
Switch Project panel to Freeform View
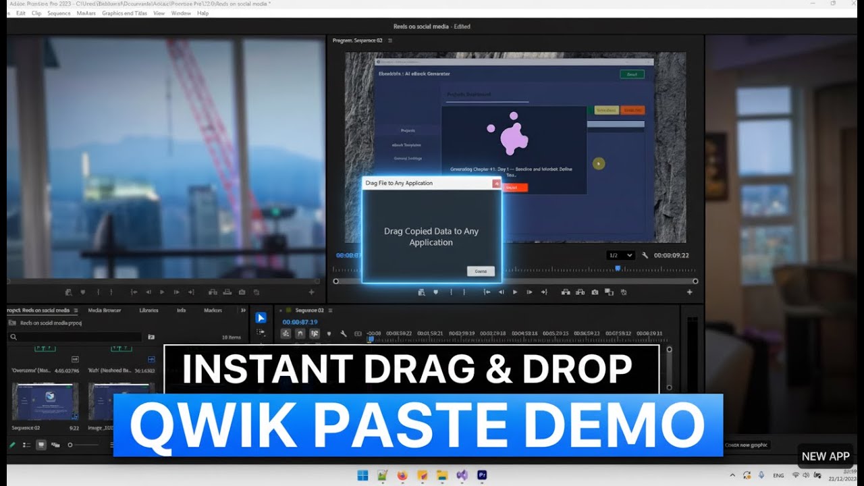[x=55, y=445]
